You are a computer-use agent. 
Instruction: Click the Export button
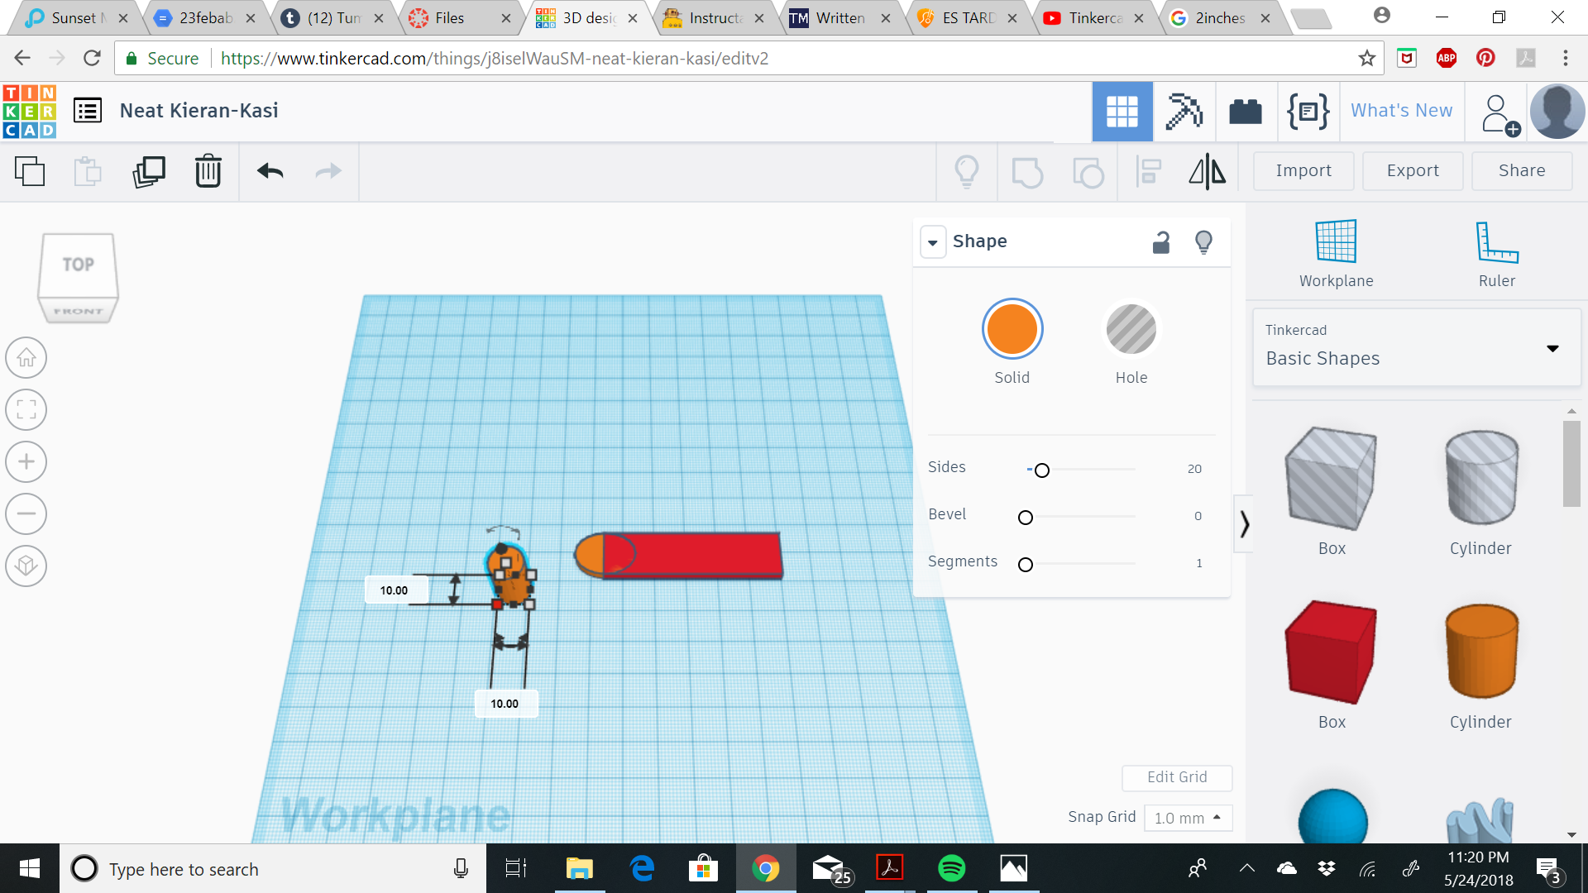coord(1412,170)
